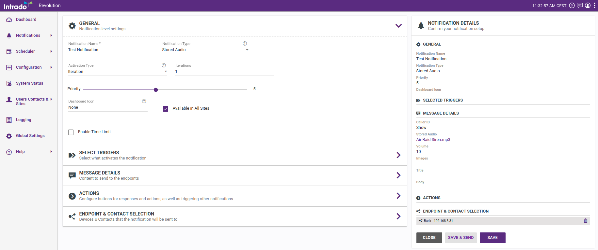
Task: Click the Notification Type help icon
Action: coord(245,44)
